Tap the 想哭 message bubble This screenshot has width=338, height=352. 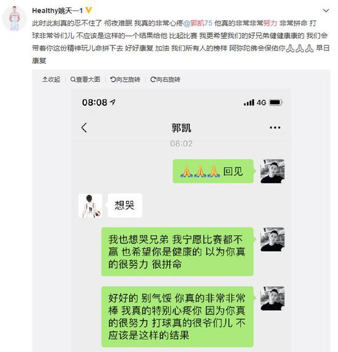click(125, 206)
